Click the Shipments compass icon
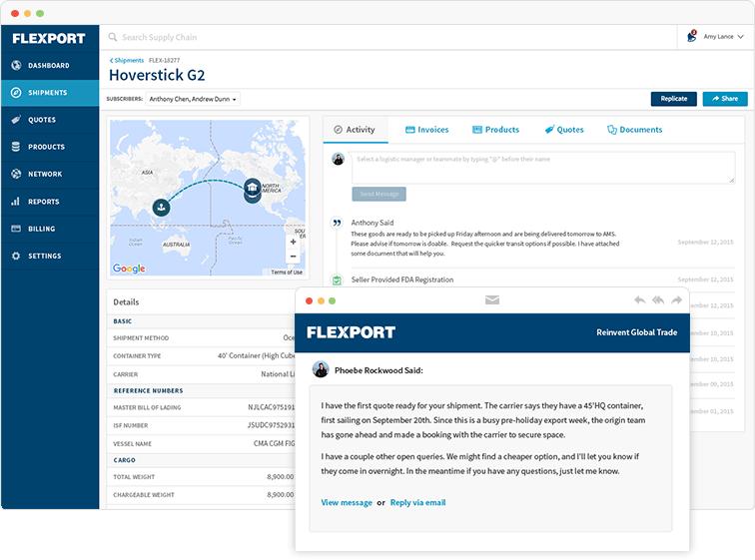This screenshot has height=560, width=755. coord(16,93)
